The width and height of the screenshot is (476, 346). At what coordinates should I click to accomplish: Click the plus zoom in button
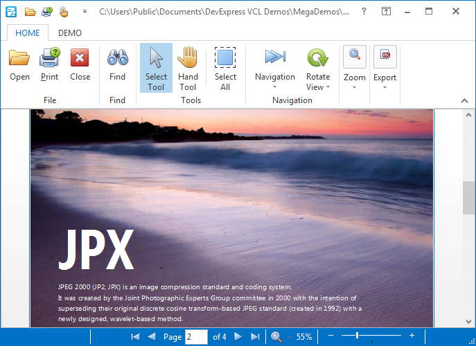(x=412, y=336)
